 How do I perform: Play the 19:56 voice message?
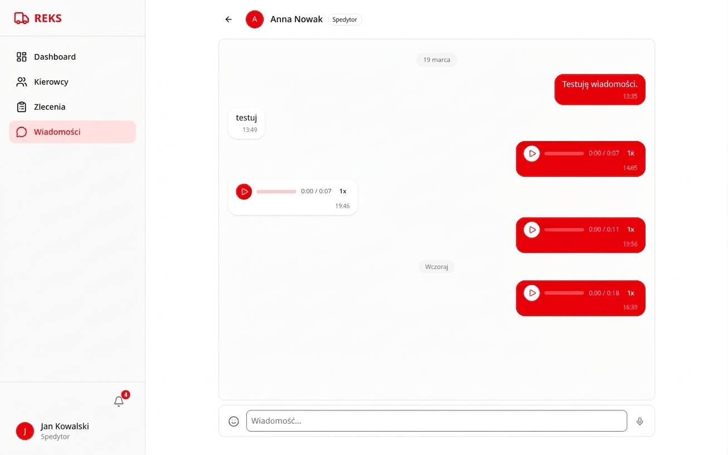[x=532, y=230]
